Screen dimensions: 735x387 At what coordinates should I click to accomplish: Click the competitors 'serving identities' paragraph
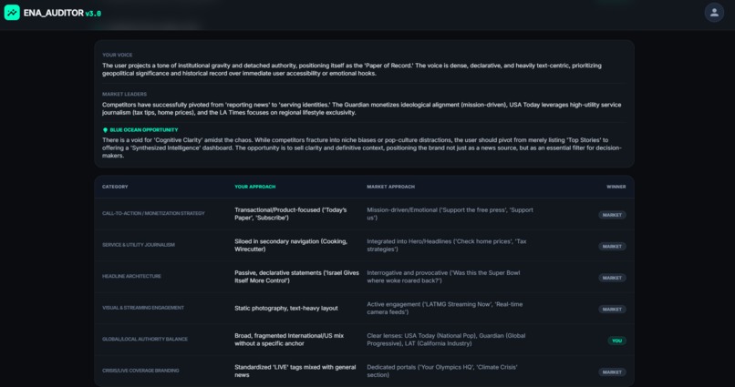pyautogui.click(x=361, y=108)
